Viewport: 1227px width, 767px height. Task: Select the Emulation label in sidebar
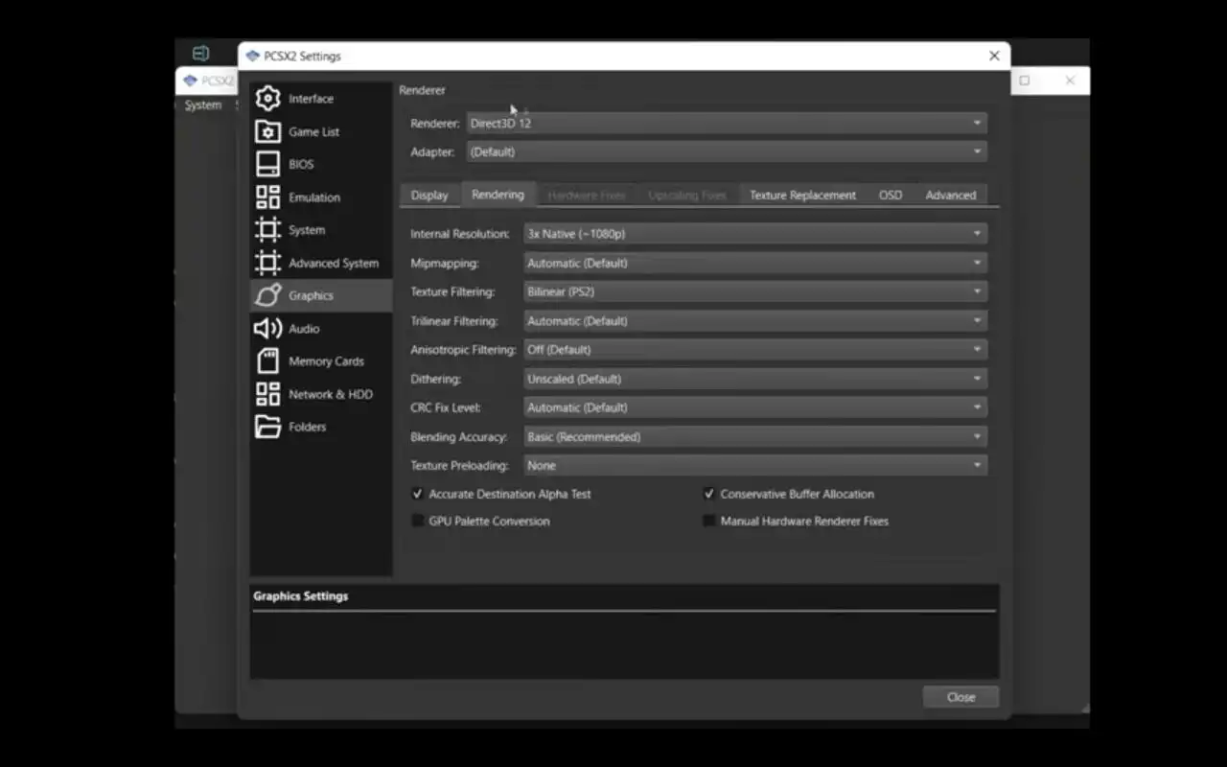[x=314, y=198]
